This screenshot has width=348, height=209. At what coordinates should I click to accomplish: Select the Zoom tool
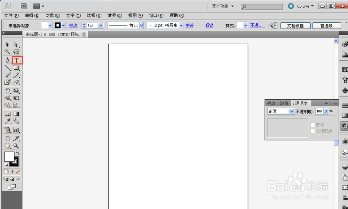(x=16, y=146)
